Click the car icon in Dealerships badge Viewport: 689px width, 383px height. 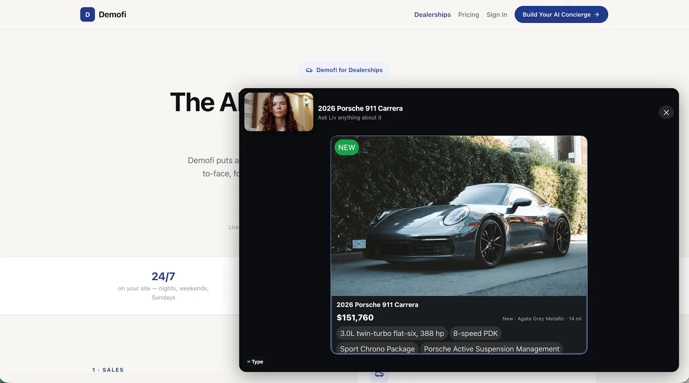point(309,70)
